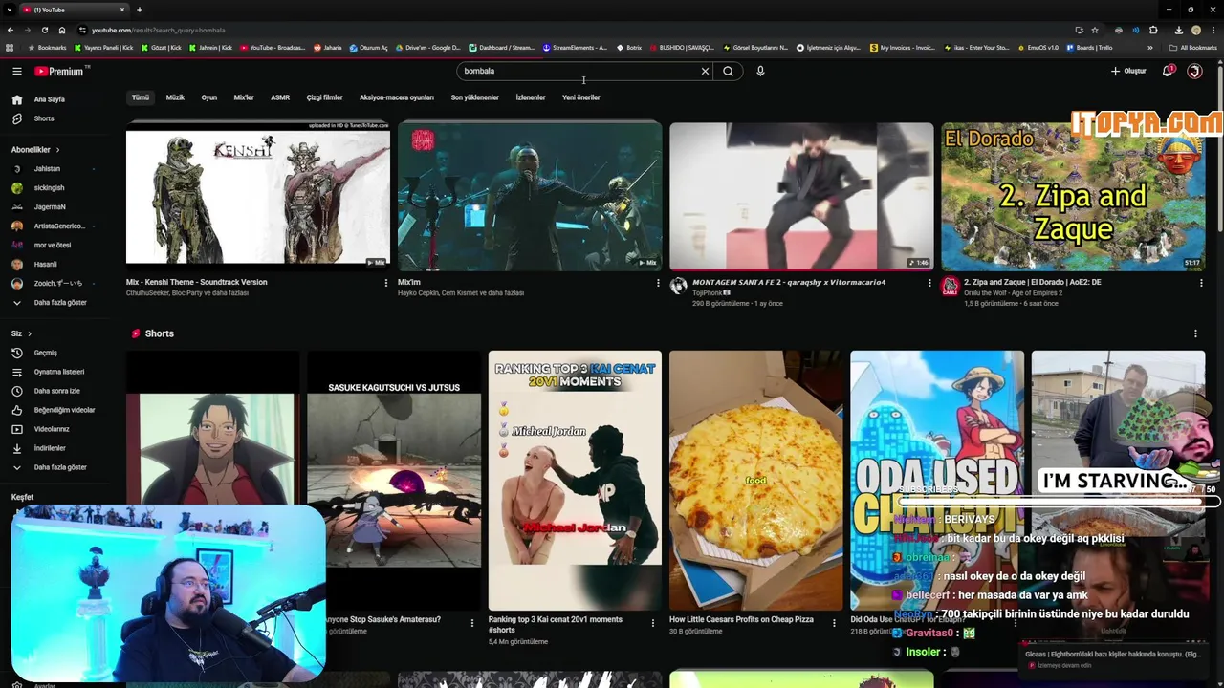Select the Yeni öneriler chip
This screenshot has height=688, width=1224.
point(581,97)
